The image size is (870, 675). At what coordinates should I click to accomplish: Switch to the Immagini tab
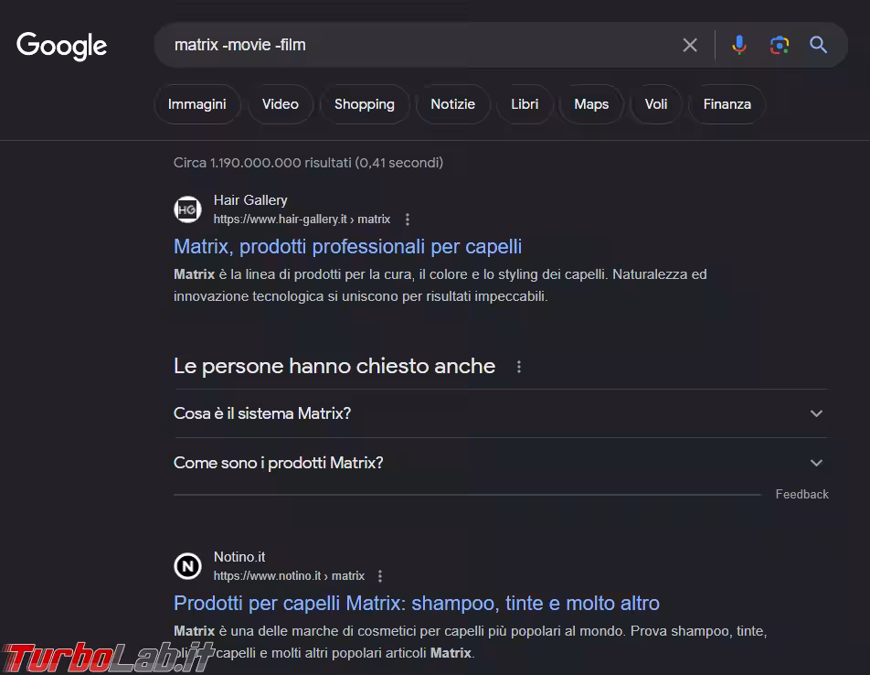pyautogui.click(x=196, y=104)
